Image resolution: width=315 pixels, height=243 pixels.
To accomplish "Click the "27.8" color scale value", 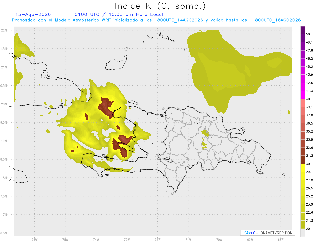I will tap(309, 180).
